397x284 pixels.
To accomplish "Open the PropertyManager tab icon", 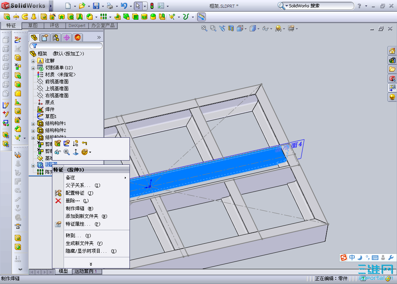I will (45, 38).
